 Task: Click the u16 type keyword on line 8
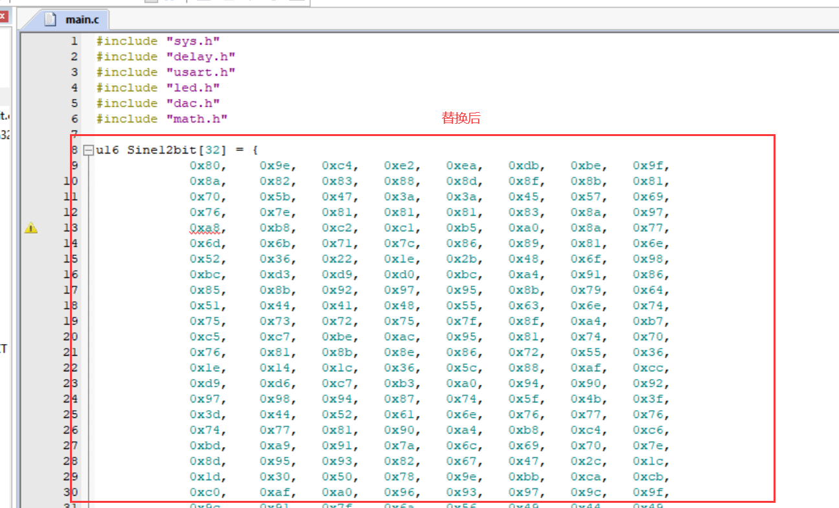[108, 150]
